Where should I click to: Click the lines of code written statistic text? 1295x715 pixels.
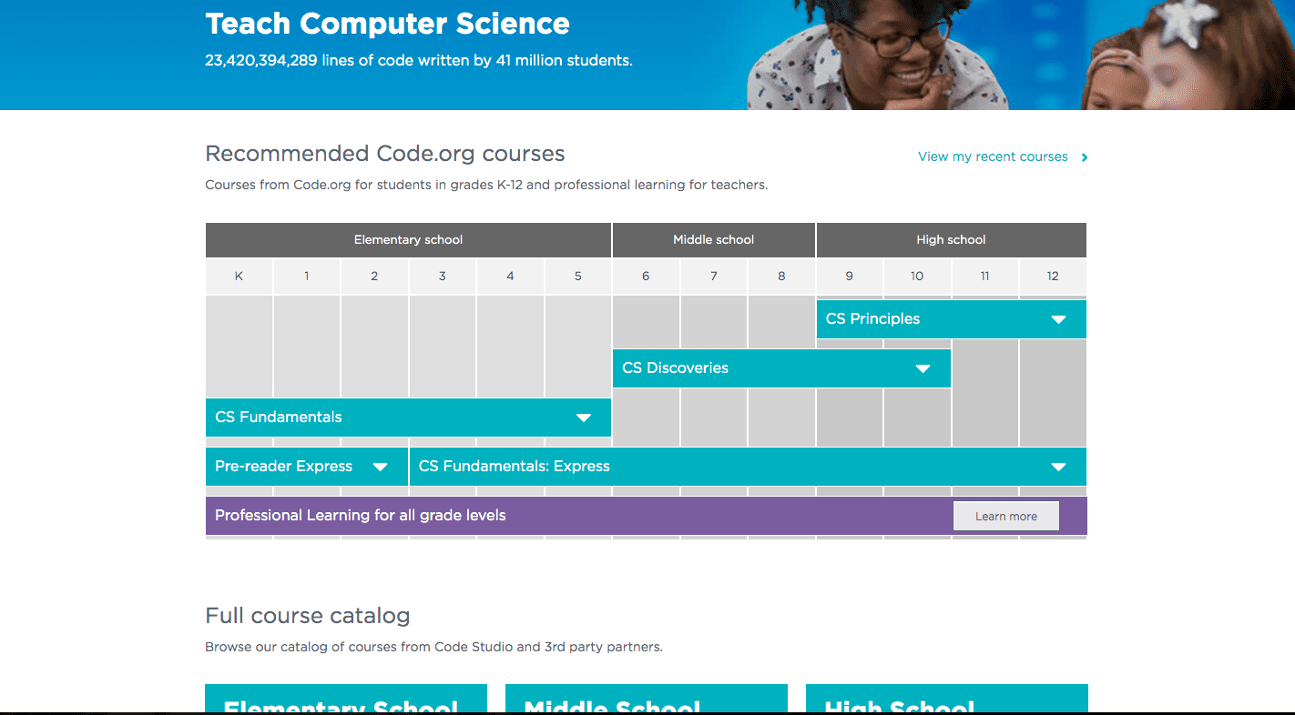(x=419, y=61)
